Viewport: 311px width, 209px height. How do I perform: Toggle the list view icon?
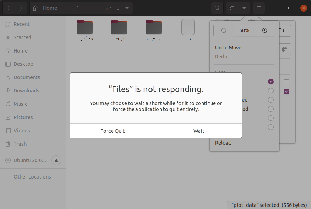point(232,8)
